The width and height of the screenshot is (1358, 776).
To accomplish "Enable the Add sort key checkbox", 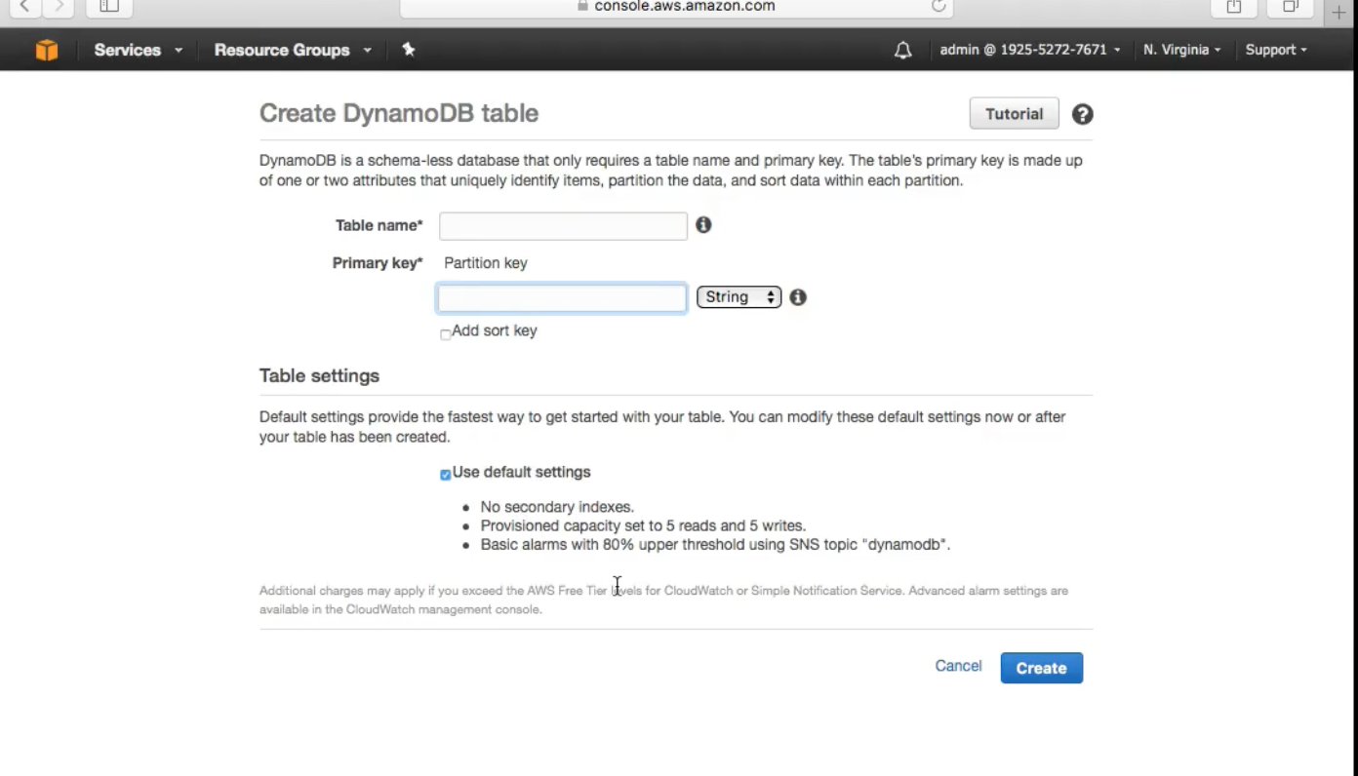I will 446,334.
